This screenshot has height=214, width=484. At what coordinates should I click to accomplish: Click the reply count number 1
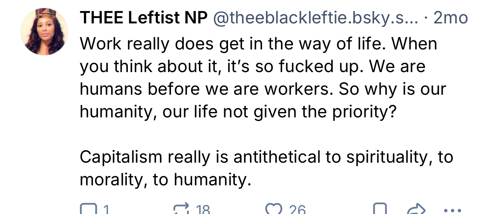coord(106,210)
